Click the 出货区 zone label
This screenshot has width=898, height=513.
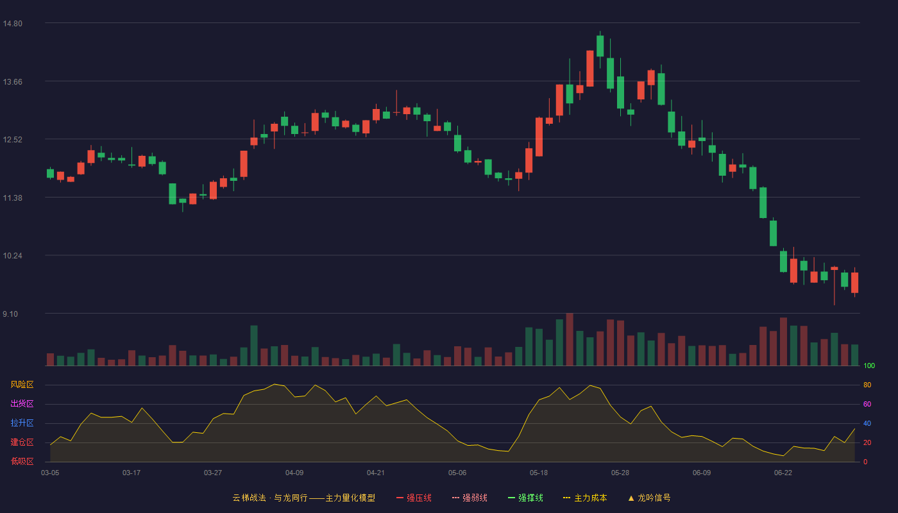[x=22, y=404]
